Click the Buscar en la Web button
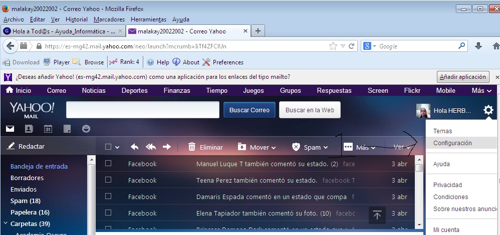 pos(310,110)
